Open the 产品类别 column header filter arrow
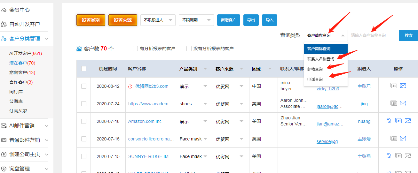The width and height of the screenshot is (418, 173). click(x=205, y=69)
